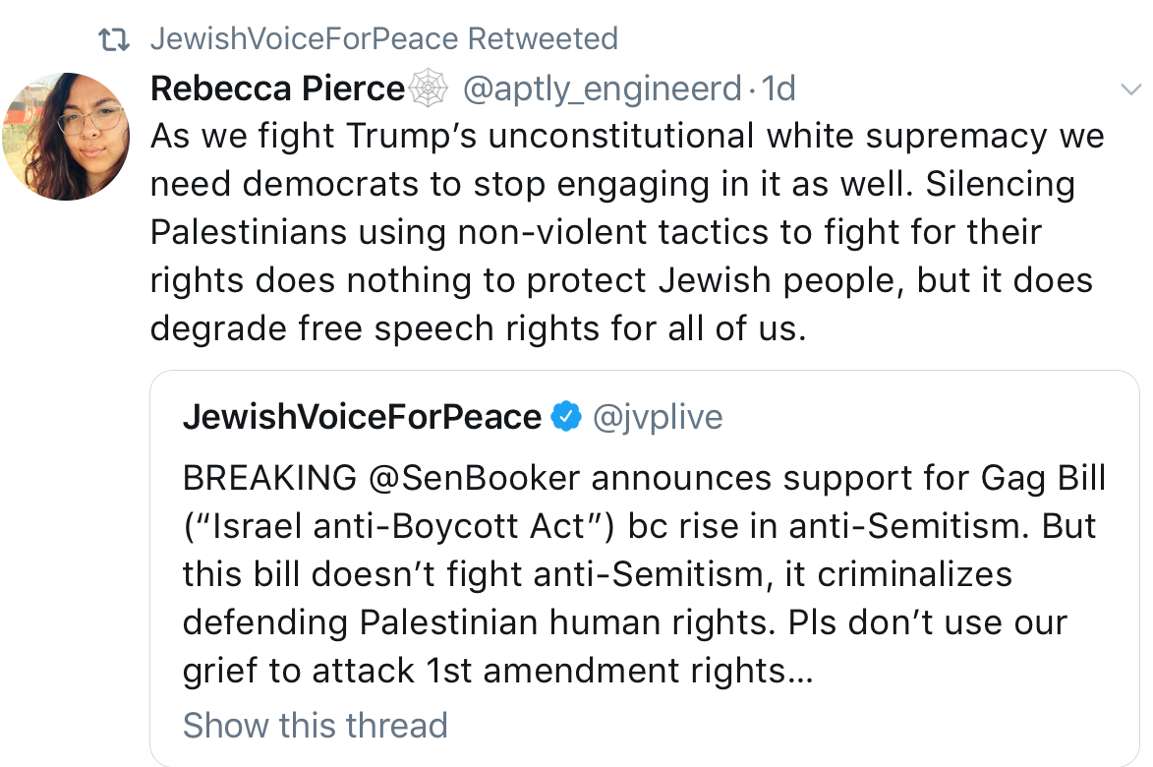Click the @SenBooker mention

click(x=475, y=478)
